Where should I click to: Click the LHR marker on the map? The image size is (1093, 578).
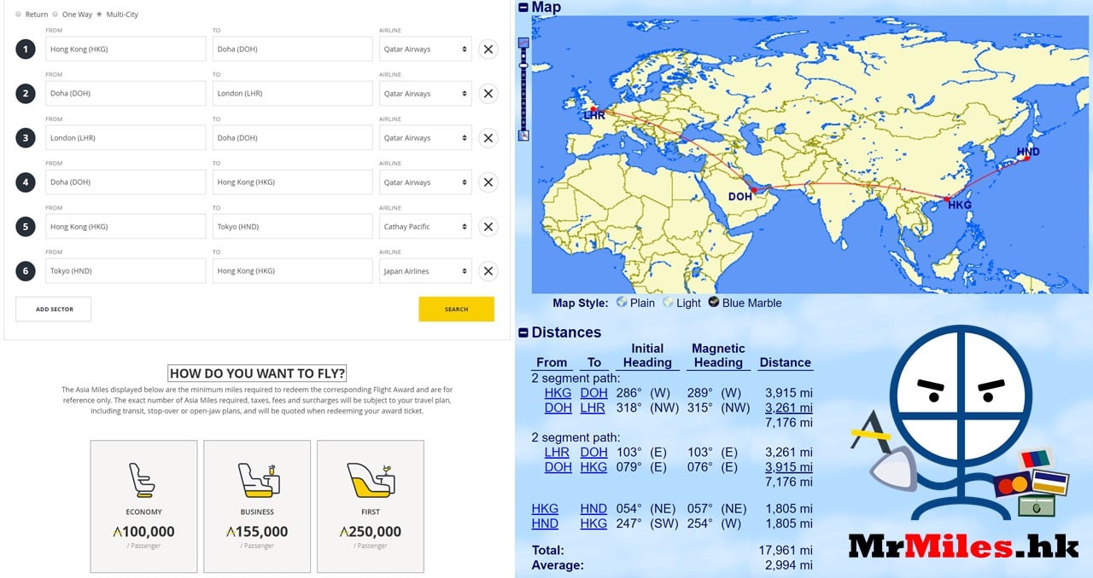pyautogui.click(x=593, y=109)
